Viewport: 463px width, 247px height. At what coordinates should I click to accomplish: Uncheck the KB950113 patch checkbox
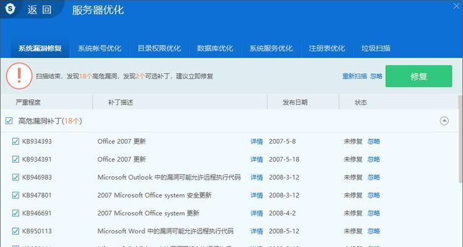[15, 231]
